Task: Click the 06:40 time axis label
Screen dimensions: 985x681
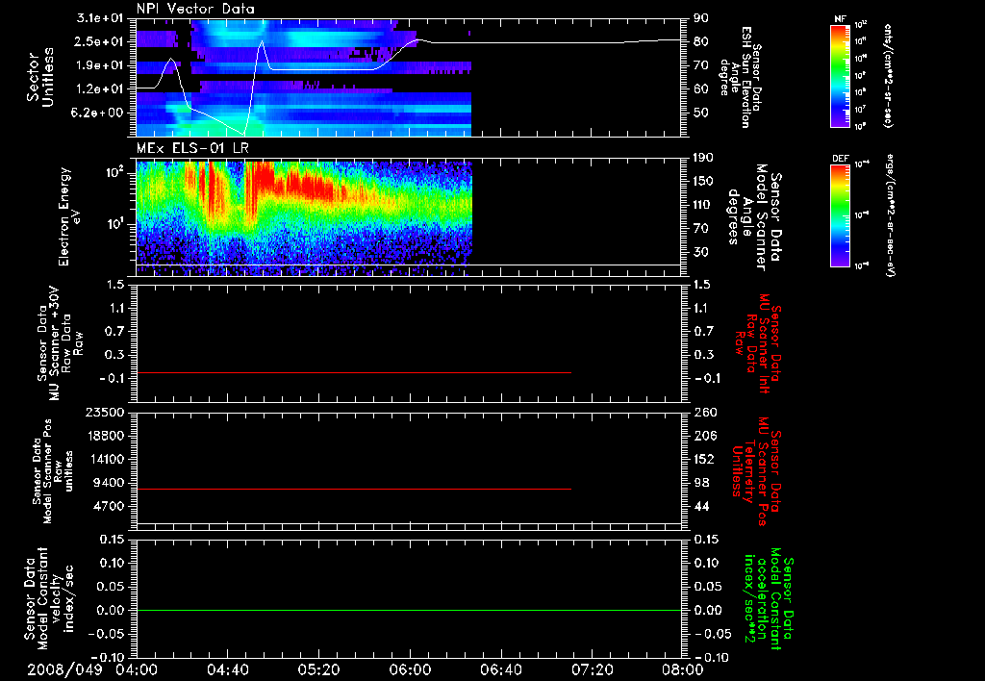Action: coord(500,669)
